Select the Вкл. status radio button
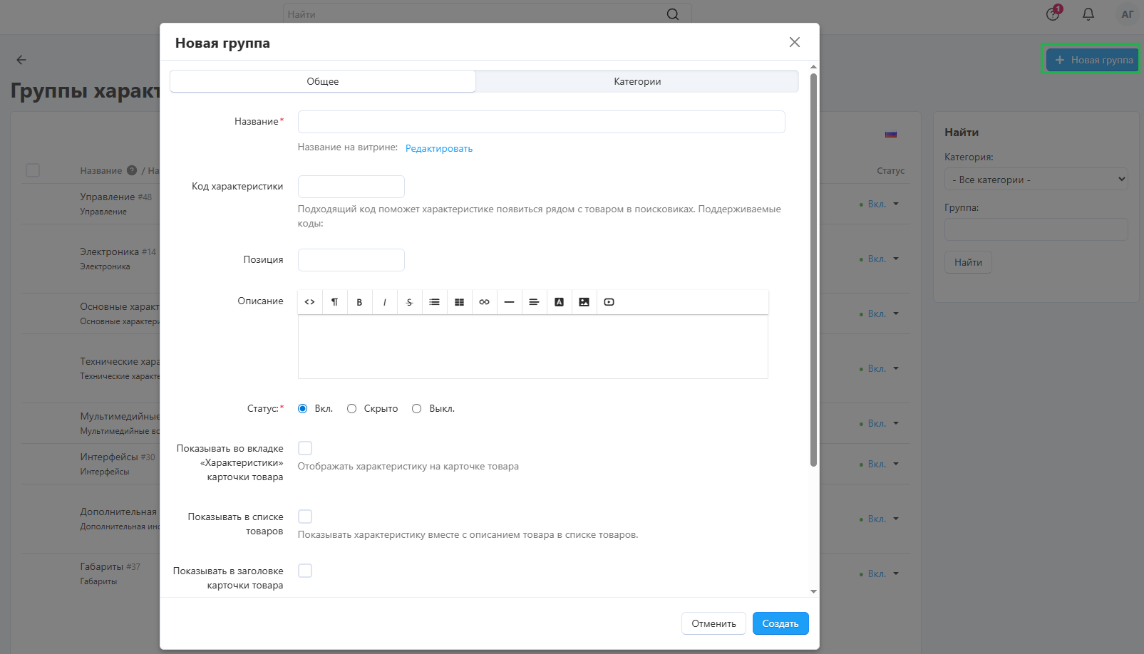 point(302,409)
